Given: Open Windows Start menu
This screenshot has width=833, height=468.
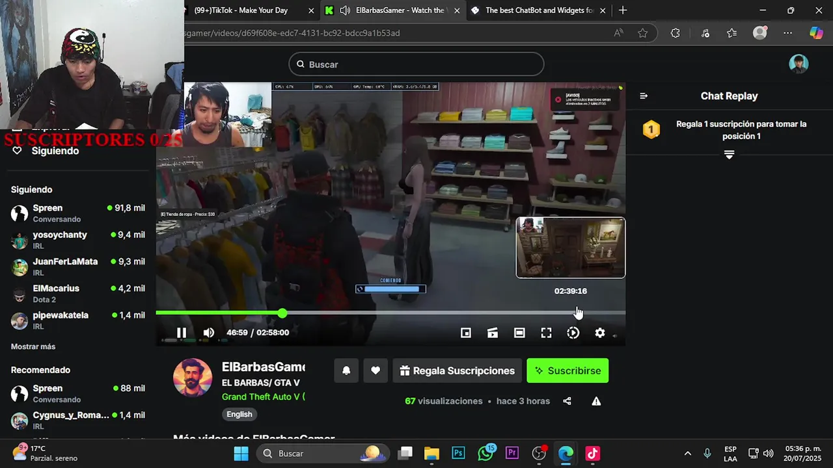Looking at the screenshot, I should (241, 453).
